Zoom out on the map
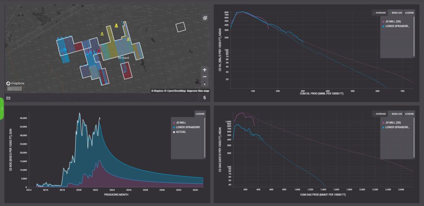424x206 pixels. (205, 77)
